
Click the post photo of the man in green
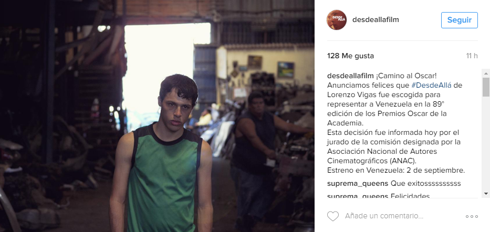(157, 116)
